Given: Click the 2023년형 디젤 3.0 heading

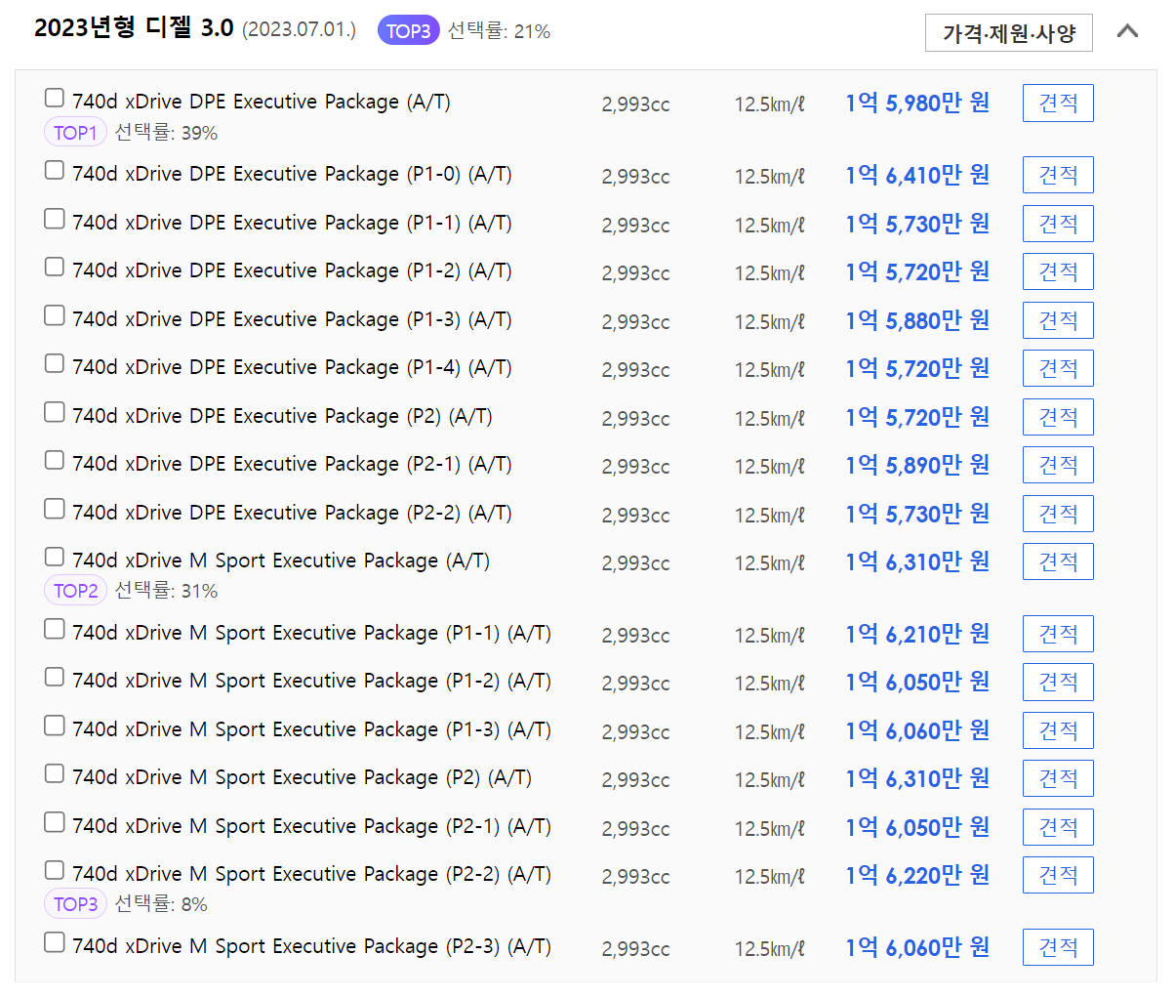Looking at the screenshot, I should (134, 28).
